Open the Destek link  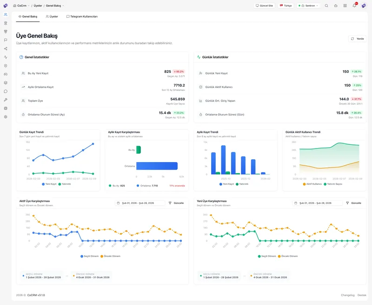click(x=362, y=295)
